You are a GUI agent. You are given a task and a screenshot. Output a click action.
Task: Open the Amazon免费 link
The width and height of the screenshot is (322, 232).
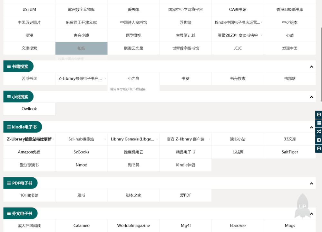(29, 152)
